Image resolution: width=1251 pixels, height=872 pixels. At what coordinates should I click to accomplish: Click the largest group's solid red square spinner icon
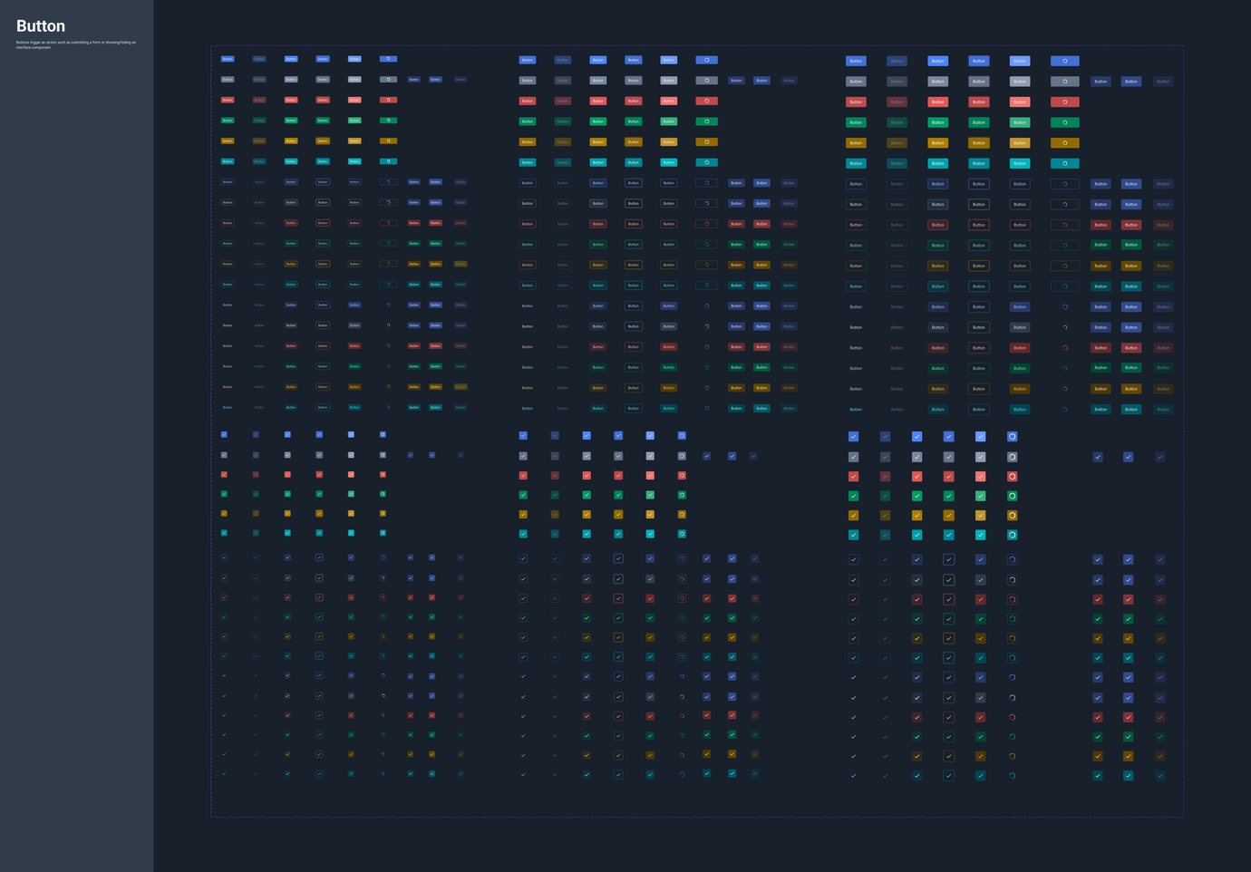click(1012, 477)
